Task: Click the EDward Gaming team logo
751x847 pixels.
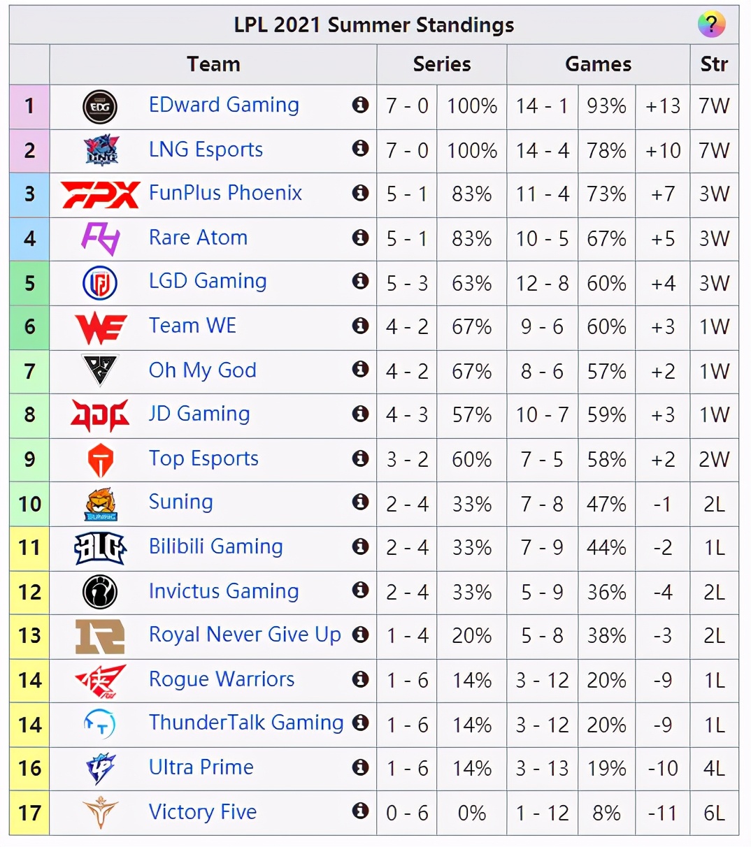Action: point(100,106)
